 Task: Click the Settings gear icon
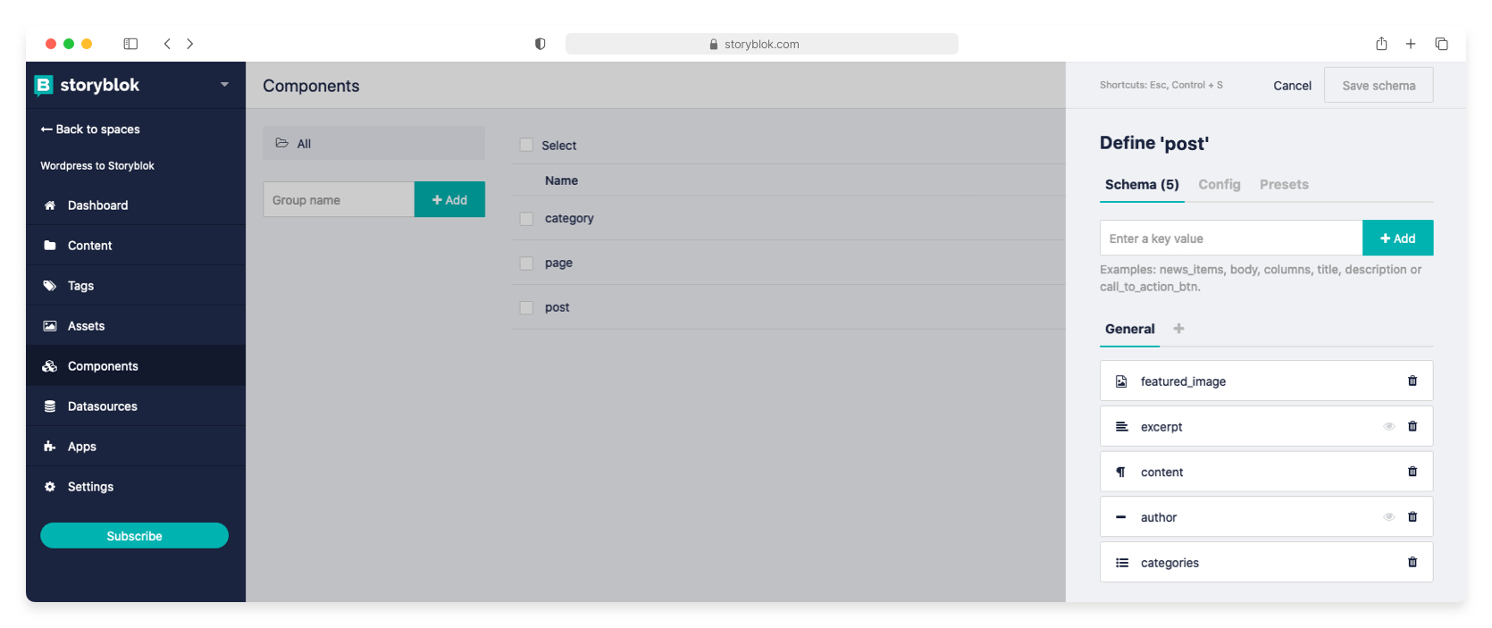[50, 487]
